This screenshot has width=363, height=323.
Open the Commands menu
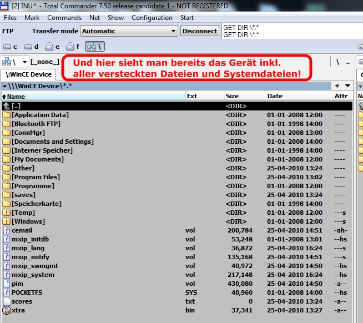click(64, 18)
